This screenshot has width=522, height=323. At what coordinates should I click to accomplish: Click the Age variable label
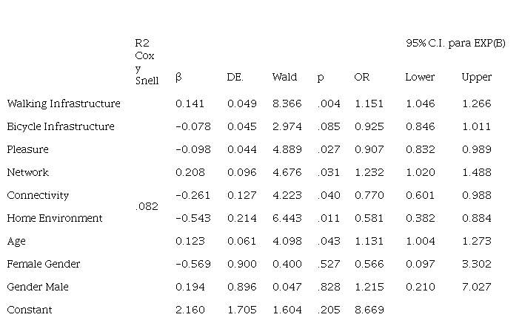[x=16, y=241]
